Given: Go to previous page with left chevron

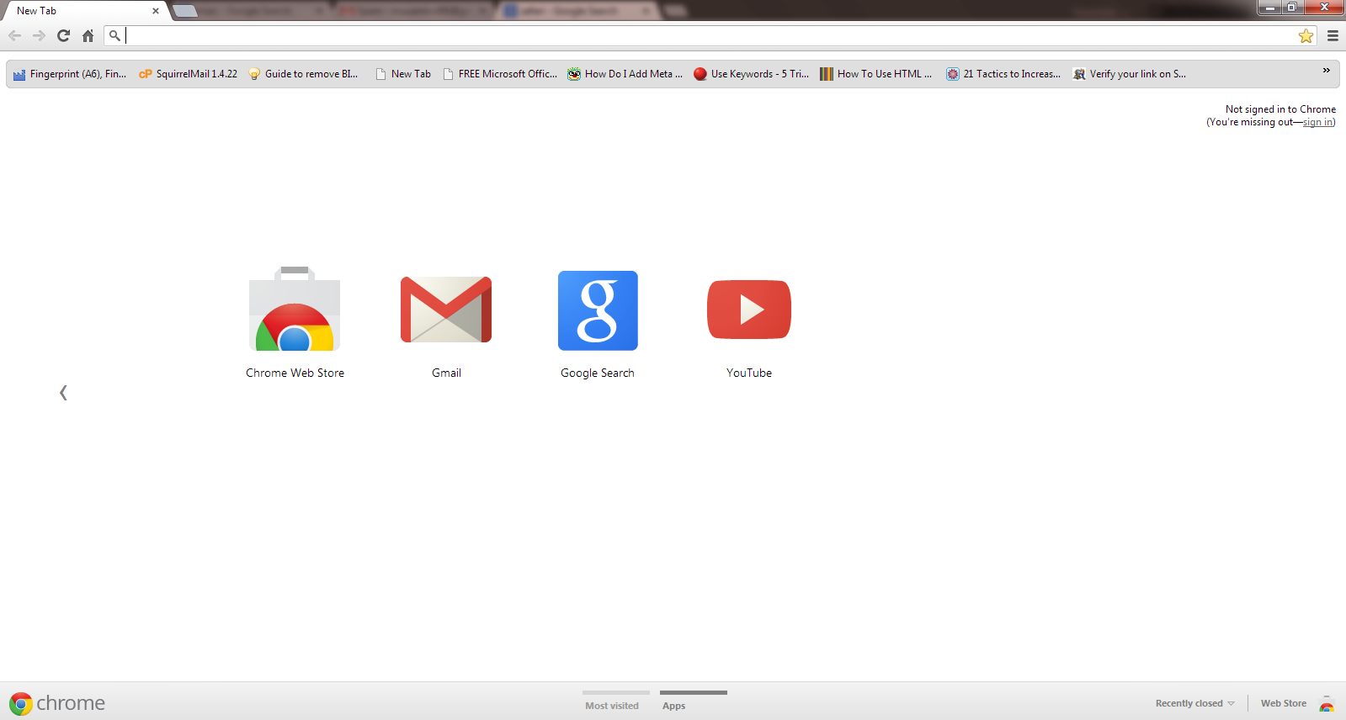Looking at the screenshot, I should (63, 392).
